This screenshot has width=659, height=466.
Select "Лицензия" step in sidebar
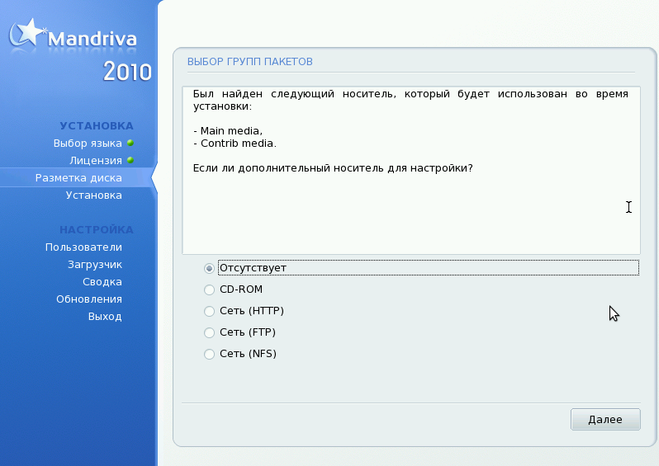tap(96, 160)
